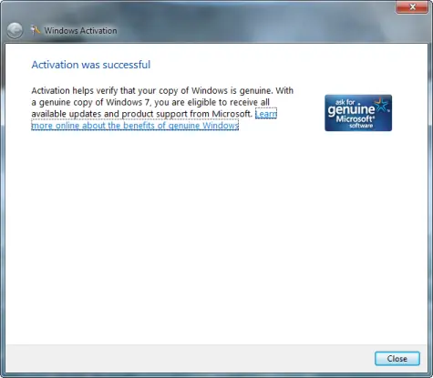Click the Close button at bottom
The height and width of the screenshot is (378, 433).
pos(397,359)
